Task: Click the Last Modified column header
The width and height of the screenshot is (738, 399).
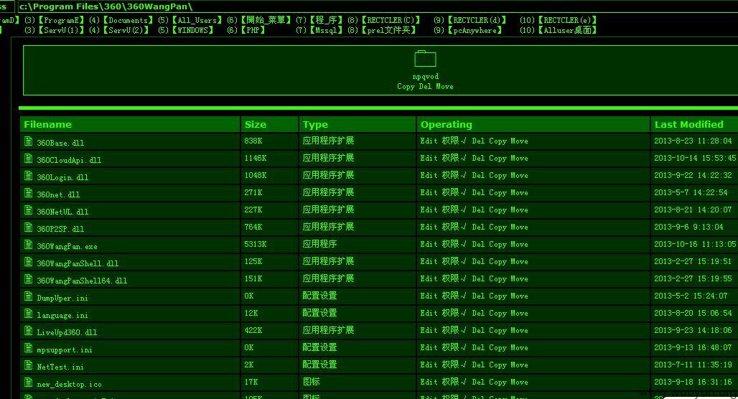Action: (x=693, y=125)
